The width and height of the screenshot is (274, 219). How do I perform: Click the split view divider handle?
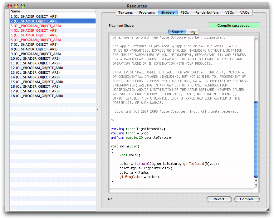97,110
